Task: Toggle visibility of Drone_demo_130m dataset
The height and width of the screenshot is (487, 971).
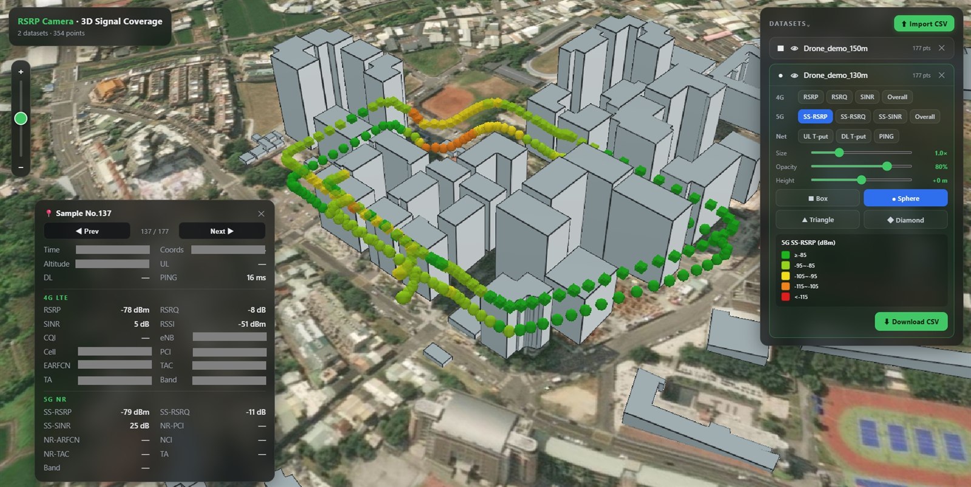Action: (x=794, y=76)
